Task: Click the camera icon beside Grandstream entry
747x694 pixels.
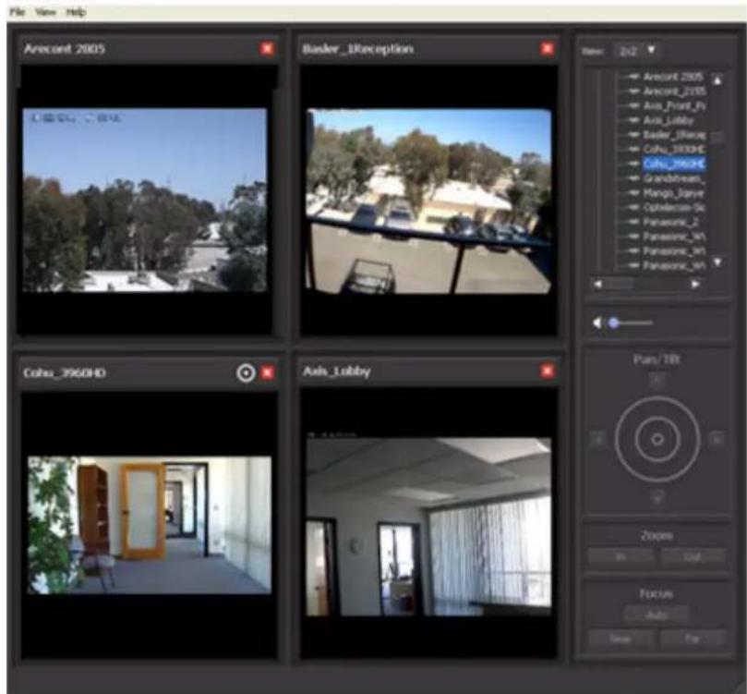Action: tap(633, 178)
